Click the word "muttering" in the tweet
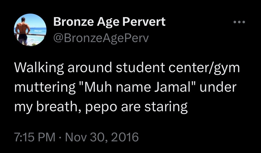Viewport: 261px width, 153px height. click(x=45, y=88)
